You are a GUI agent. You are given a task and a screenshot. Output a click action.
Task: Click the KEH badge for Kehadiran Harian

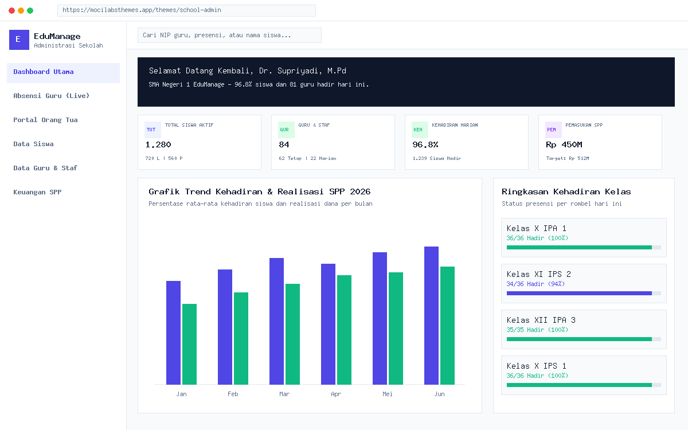420,130
